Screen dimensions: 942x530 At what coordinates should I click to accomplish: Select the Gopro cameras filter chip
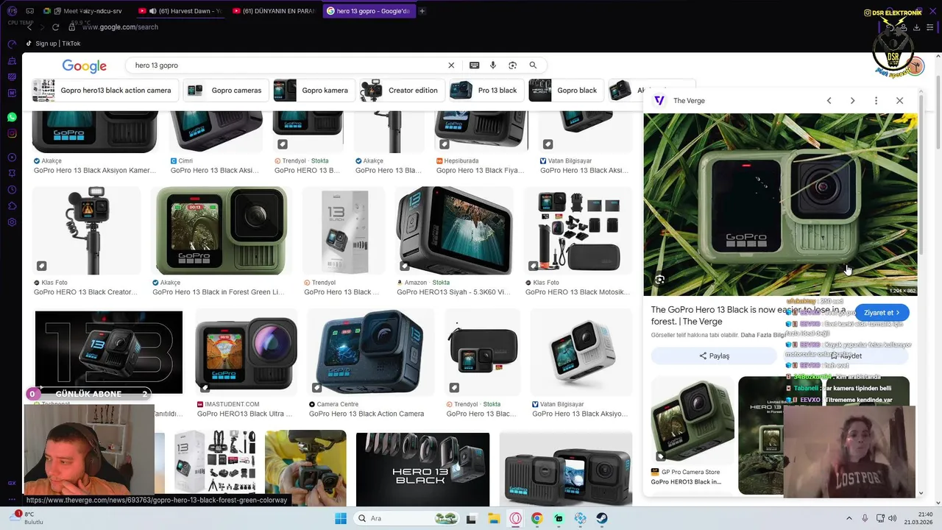pyautogui.click(x=225, y=91)
